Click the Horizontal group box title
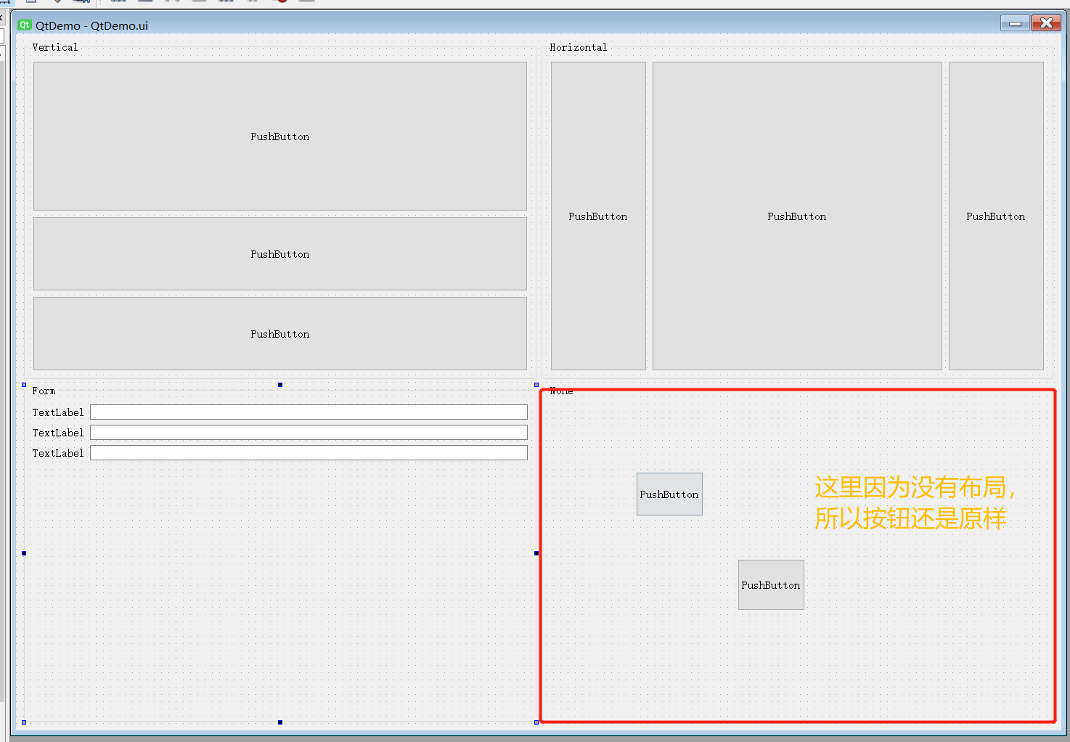 click(578, 47)
